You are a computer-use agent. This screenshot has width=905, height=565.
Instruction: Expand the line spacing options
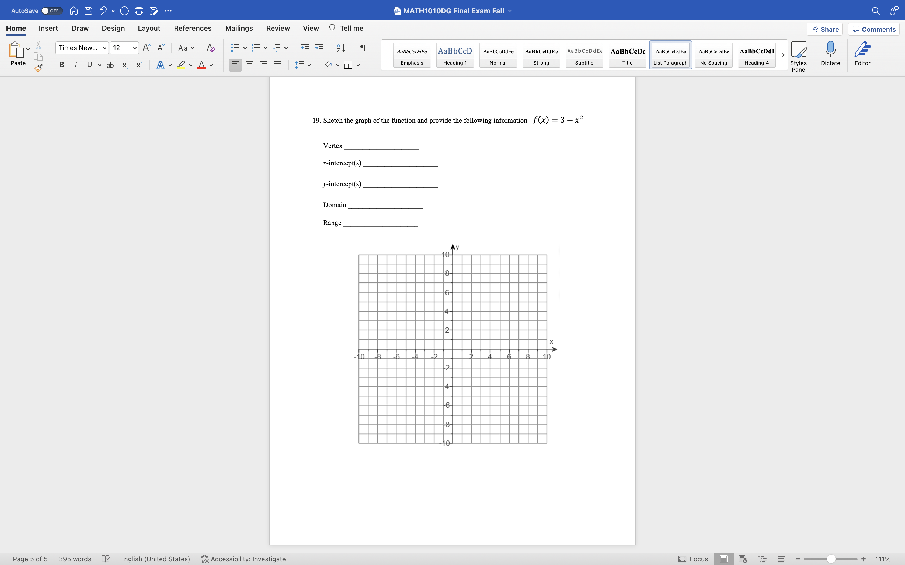tap(309, 65)
